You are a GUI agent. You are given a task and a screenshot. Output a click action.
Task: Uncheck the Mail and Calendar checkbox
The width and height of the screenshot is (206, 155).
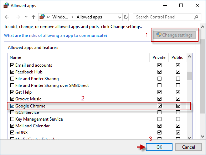point(12,126)
